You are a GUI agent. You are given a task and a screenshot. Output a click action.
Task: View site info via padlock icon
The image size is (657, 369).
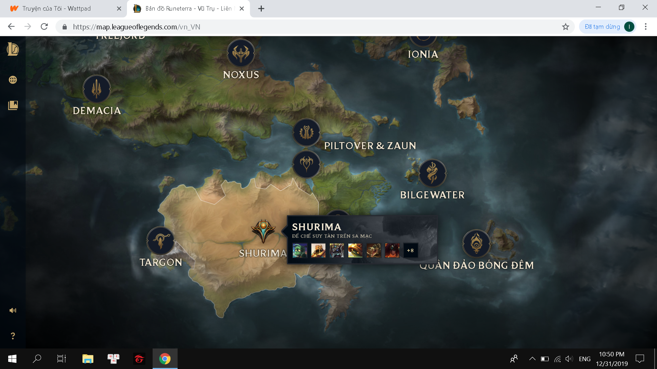coord(64,27)
